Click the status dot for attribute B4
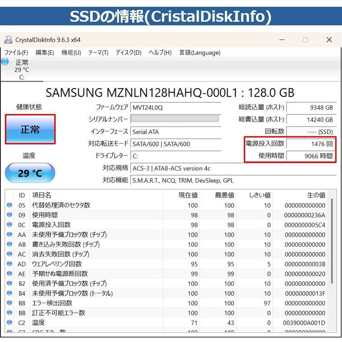This screenshot has height=342, width=342. pyautogui.click(x=9, y=293)
